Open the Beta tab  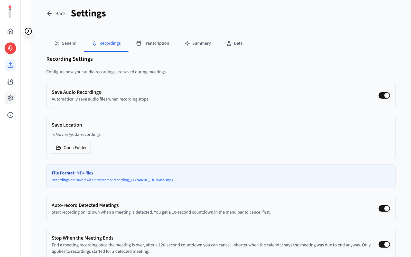click(x=235, y=43)
